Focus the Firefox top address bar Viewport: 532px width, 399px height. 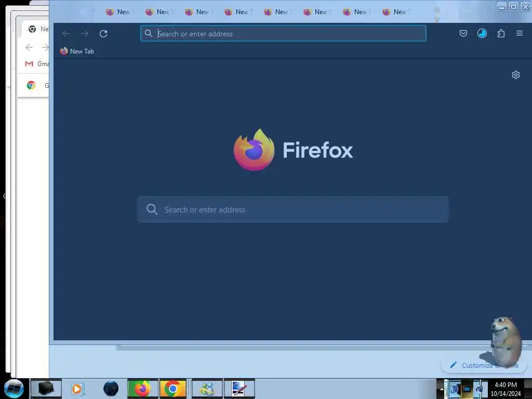click(283, 34)
